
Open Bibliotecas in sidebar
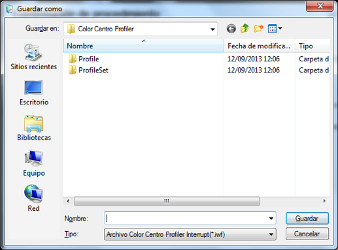coord(34,128)
